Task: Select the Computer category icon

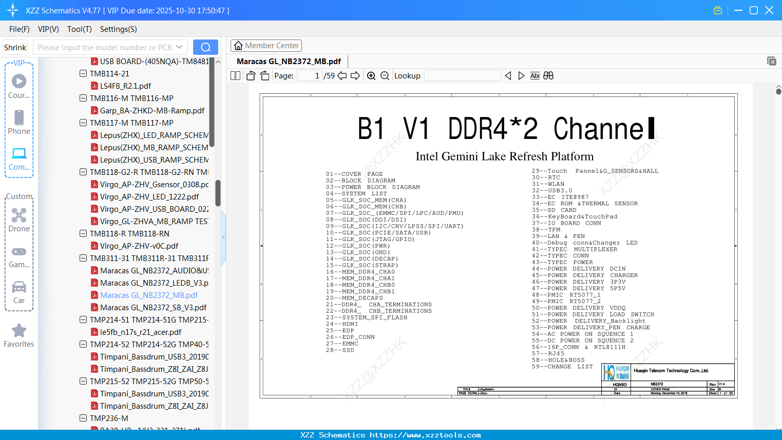Action: click(19, 158)
